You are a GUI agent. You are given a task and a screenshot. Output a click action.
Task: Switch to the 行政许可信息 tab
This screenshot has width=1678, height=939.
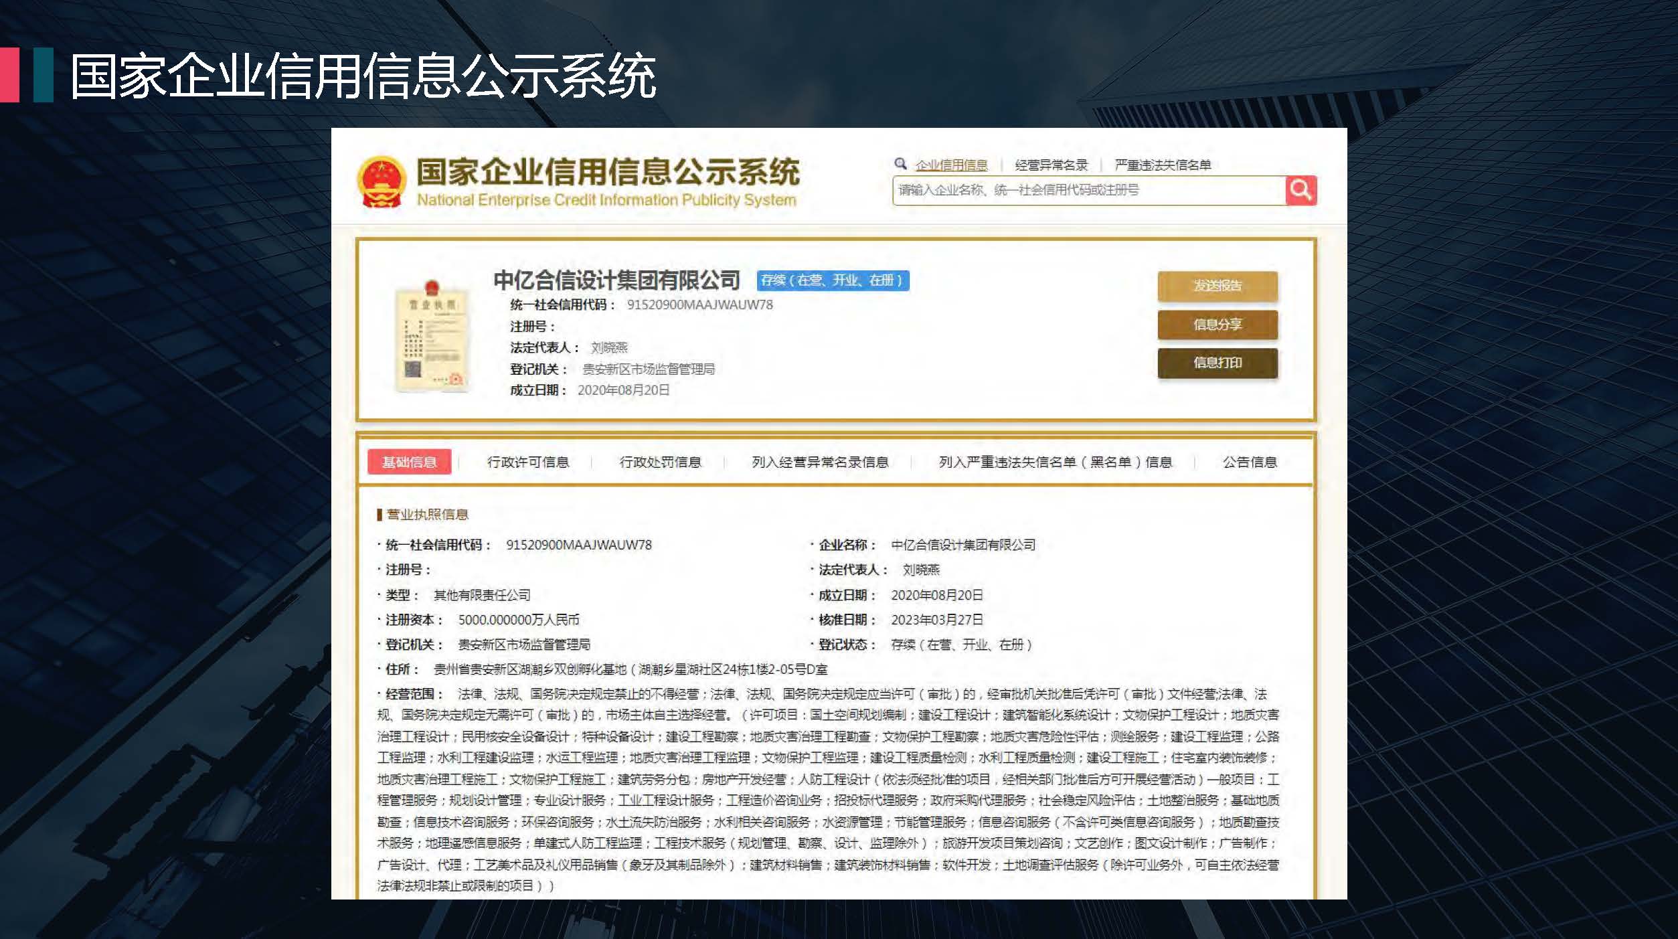click(x=528, y=462)
